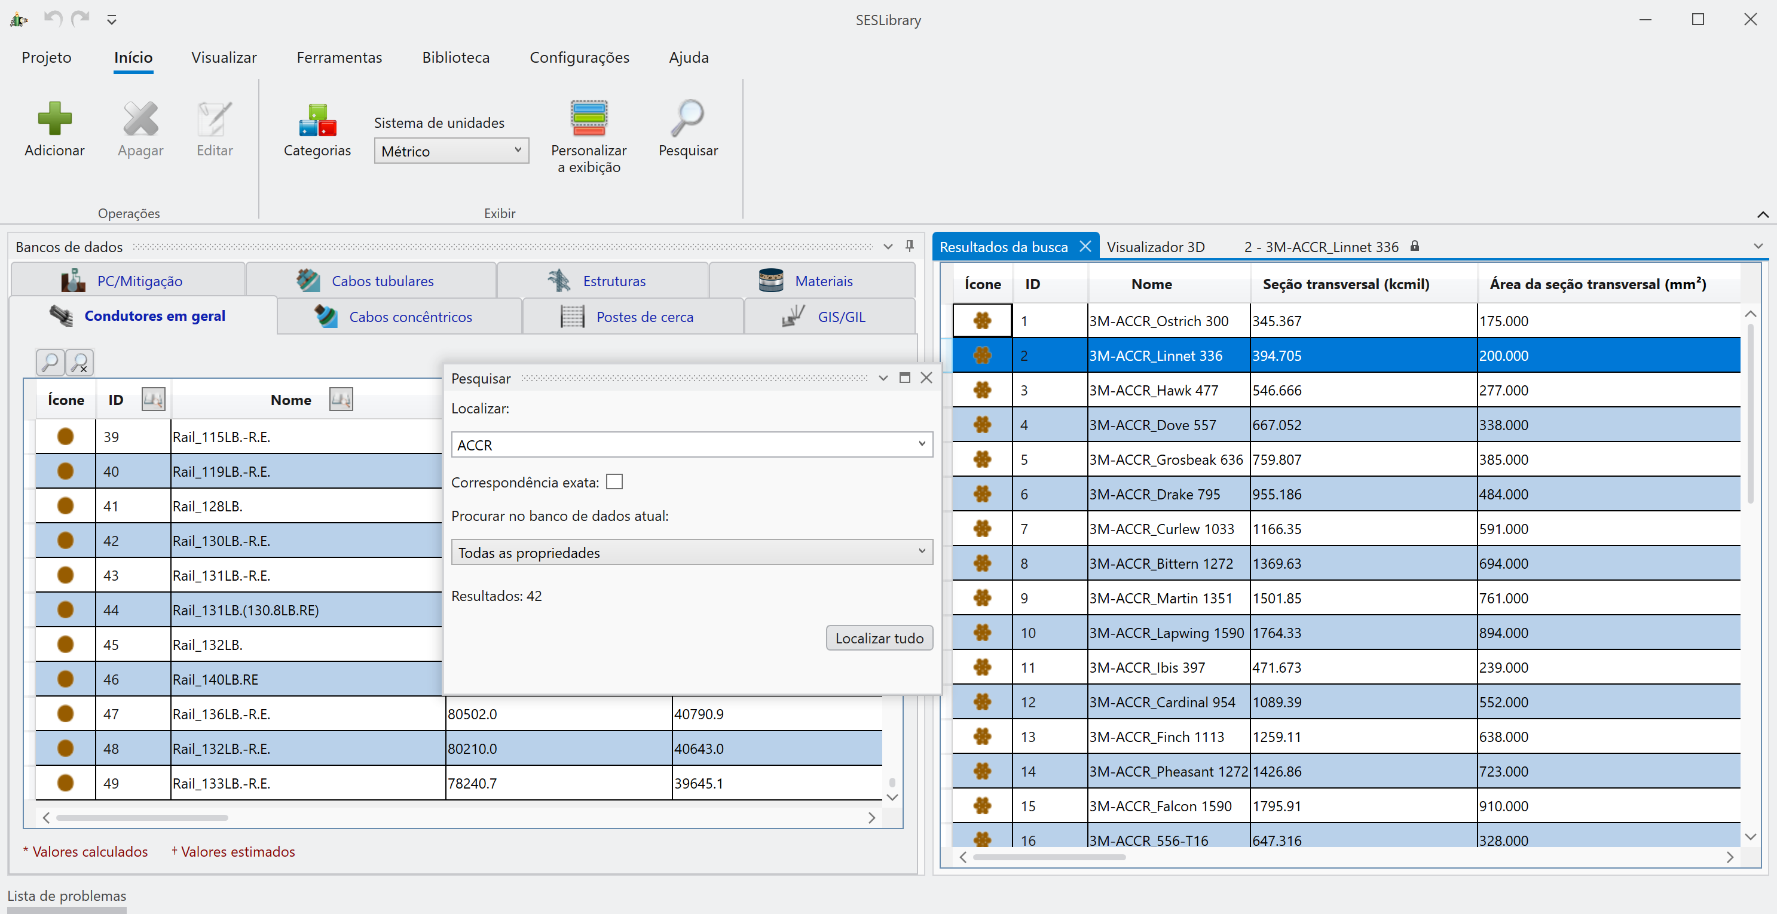This screenshot has height=914, width=1777.
Task: Open the Categorias icon
Action: click(x=317, y=120)
